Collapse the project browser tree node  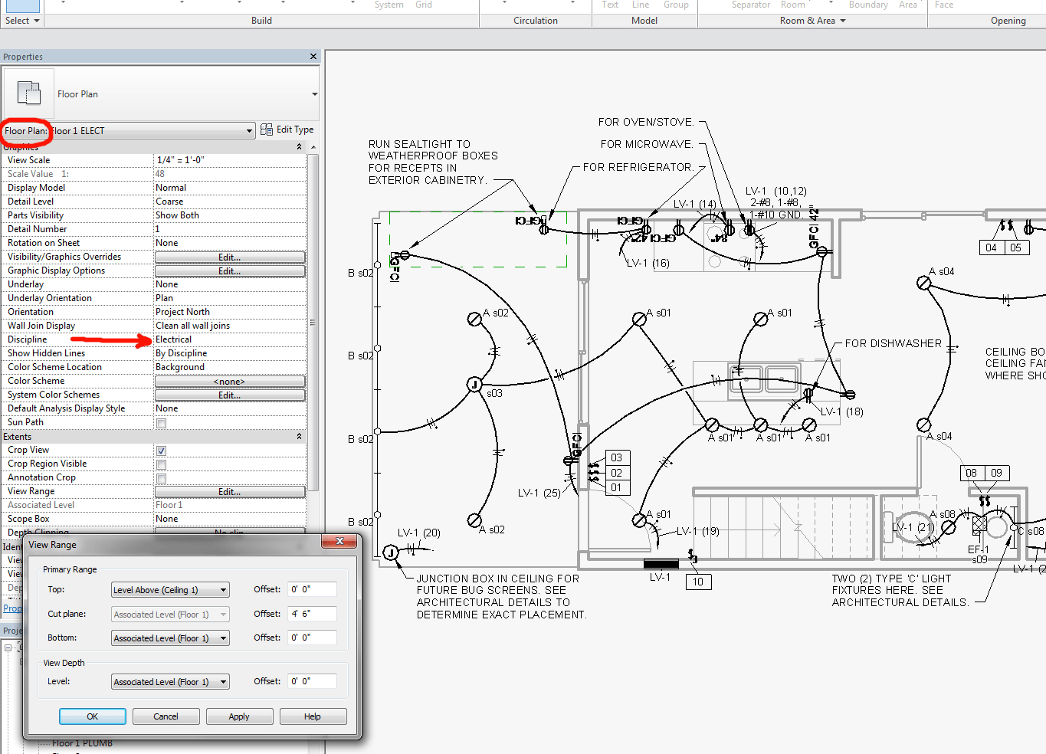8,647
